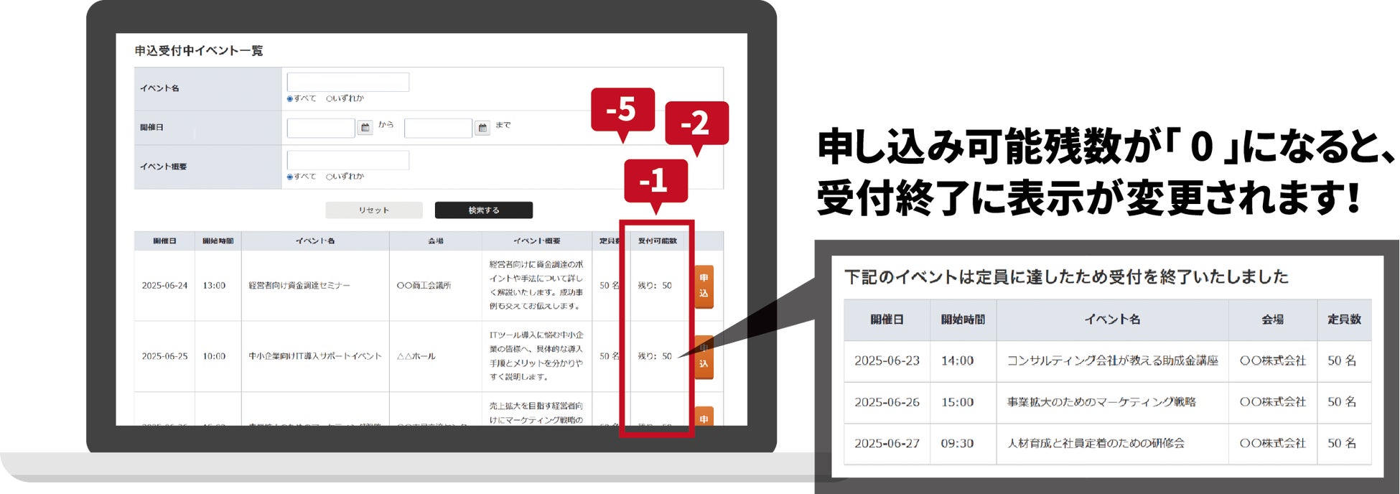Image resolution: width=1400 pixels, height=494 pixels.
Task: Click 残り: 50 in the 2025-06-25 row
Action: coord(655,356)
